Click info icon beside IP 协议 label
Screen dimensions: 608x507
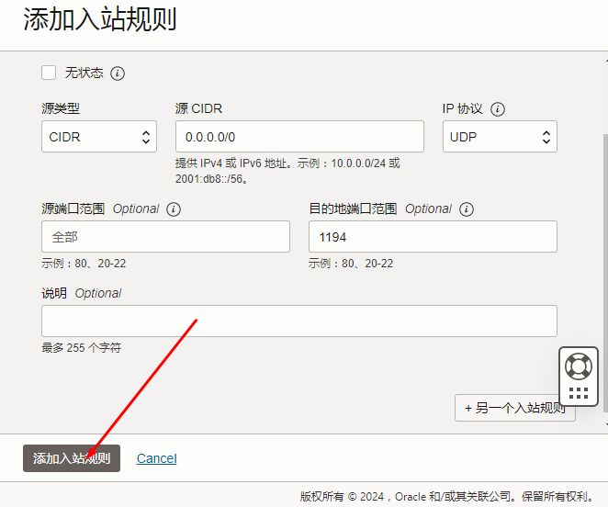[498, 109]
